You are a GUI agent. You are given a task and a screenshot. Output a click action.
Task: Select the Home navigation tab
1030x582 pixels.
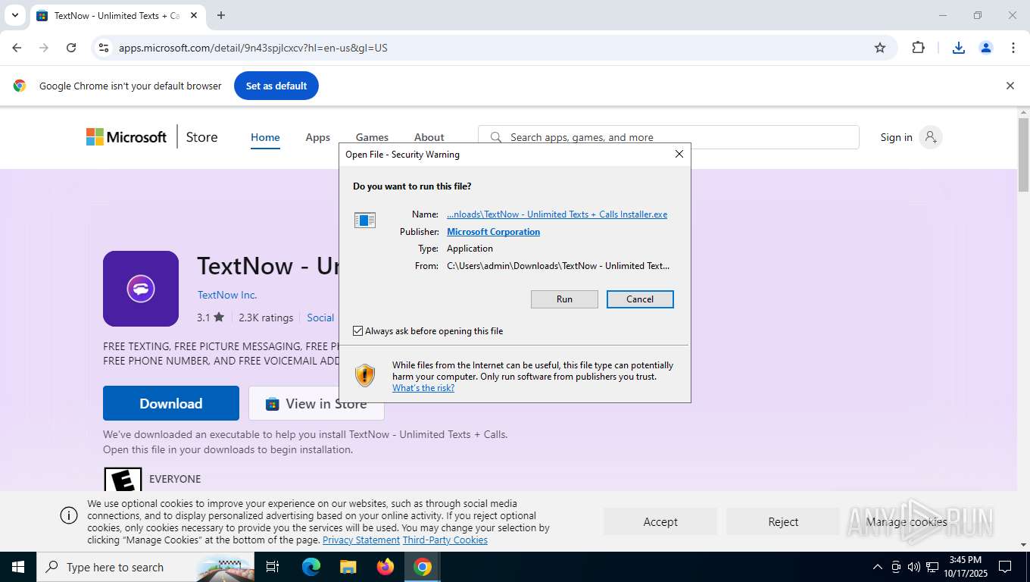[x=265, y=137]
